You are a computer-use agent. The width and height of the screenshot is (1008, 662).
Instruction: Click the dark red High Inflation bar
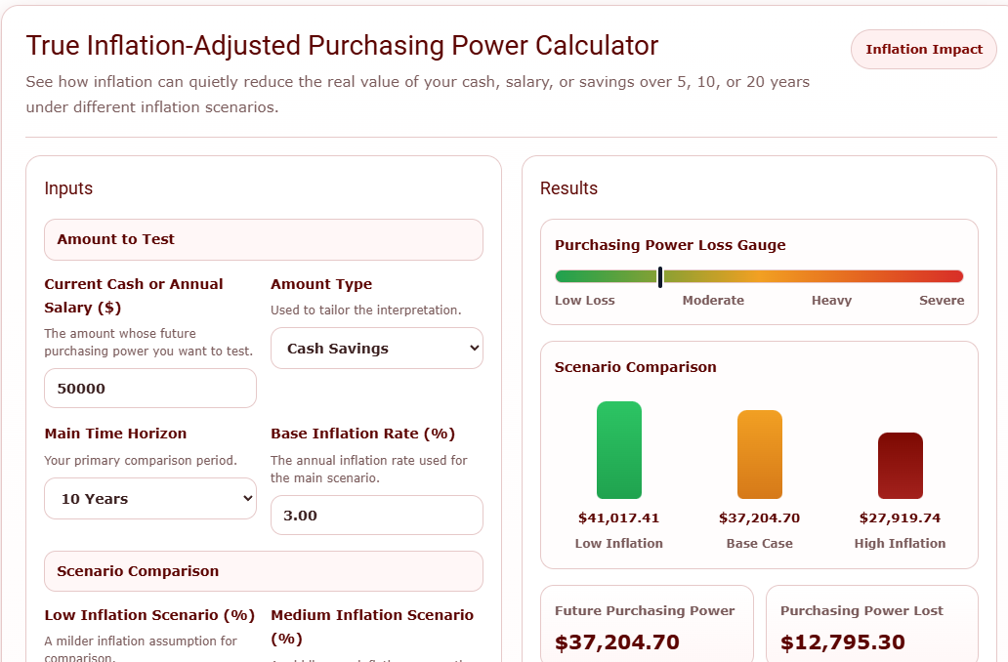pos(900,466)
